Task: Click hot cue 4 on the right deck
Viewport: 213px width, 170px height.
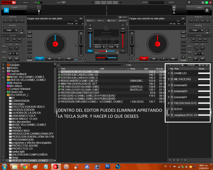Action: [x=208, y=21]
